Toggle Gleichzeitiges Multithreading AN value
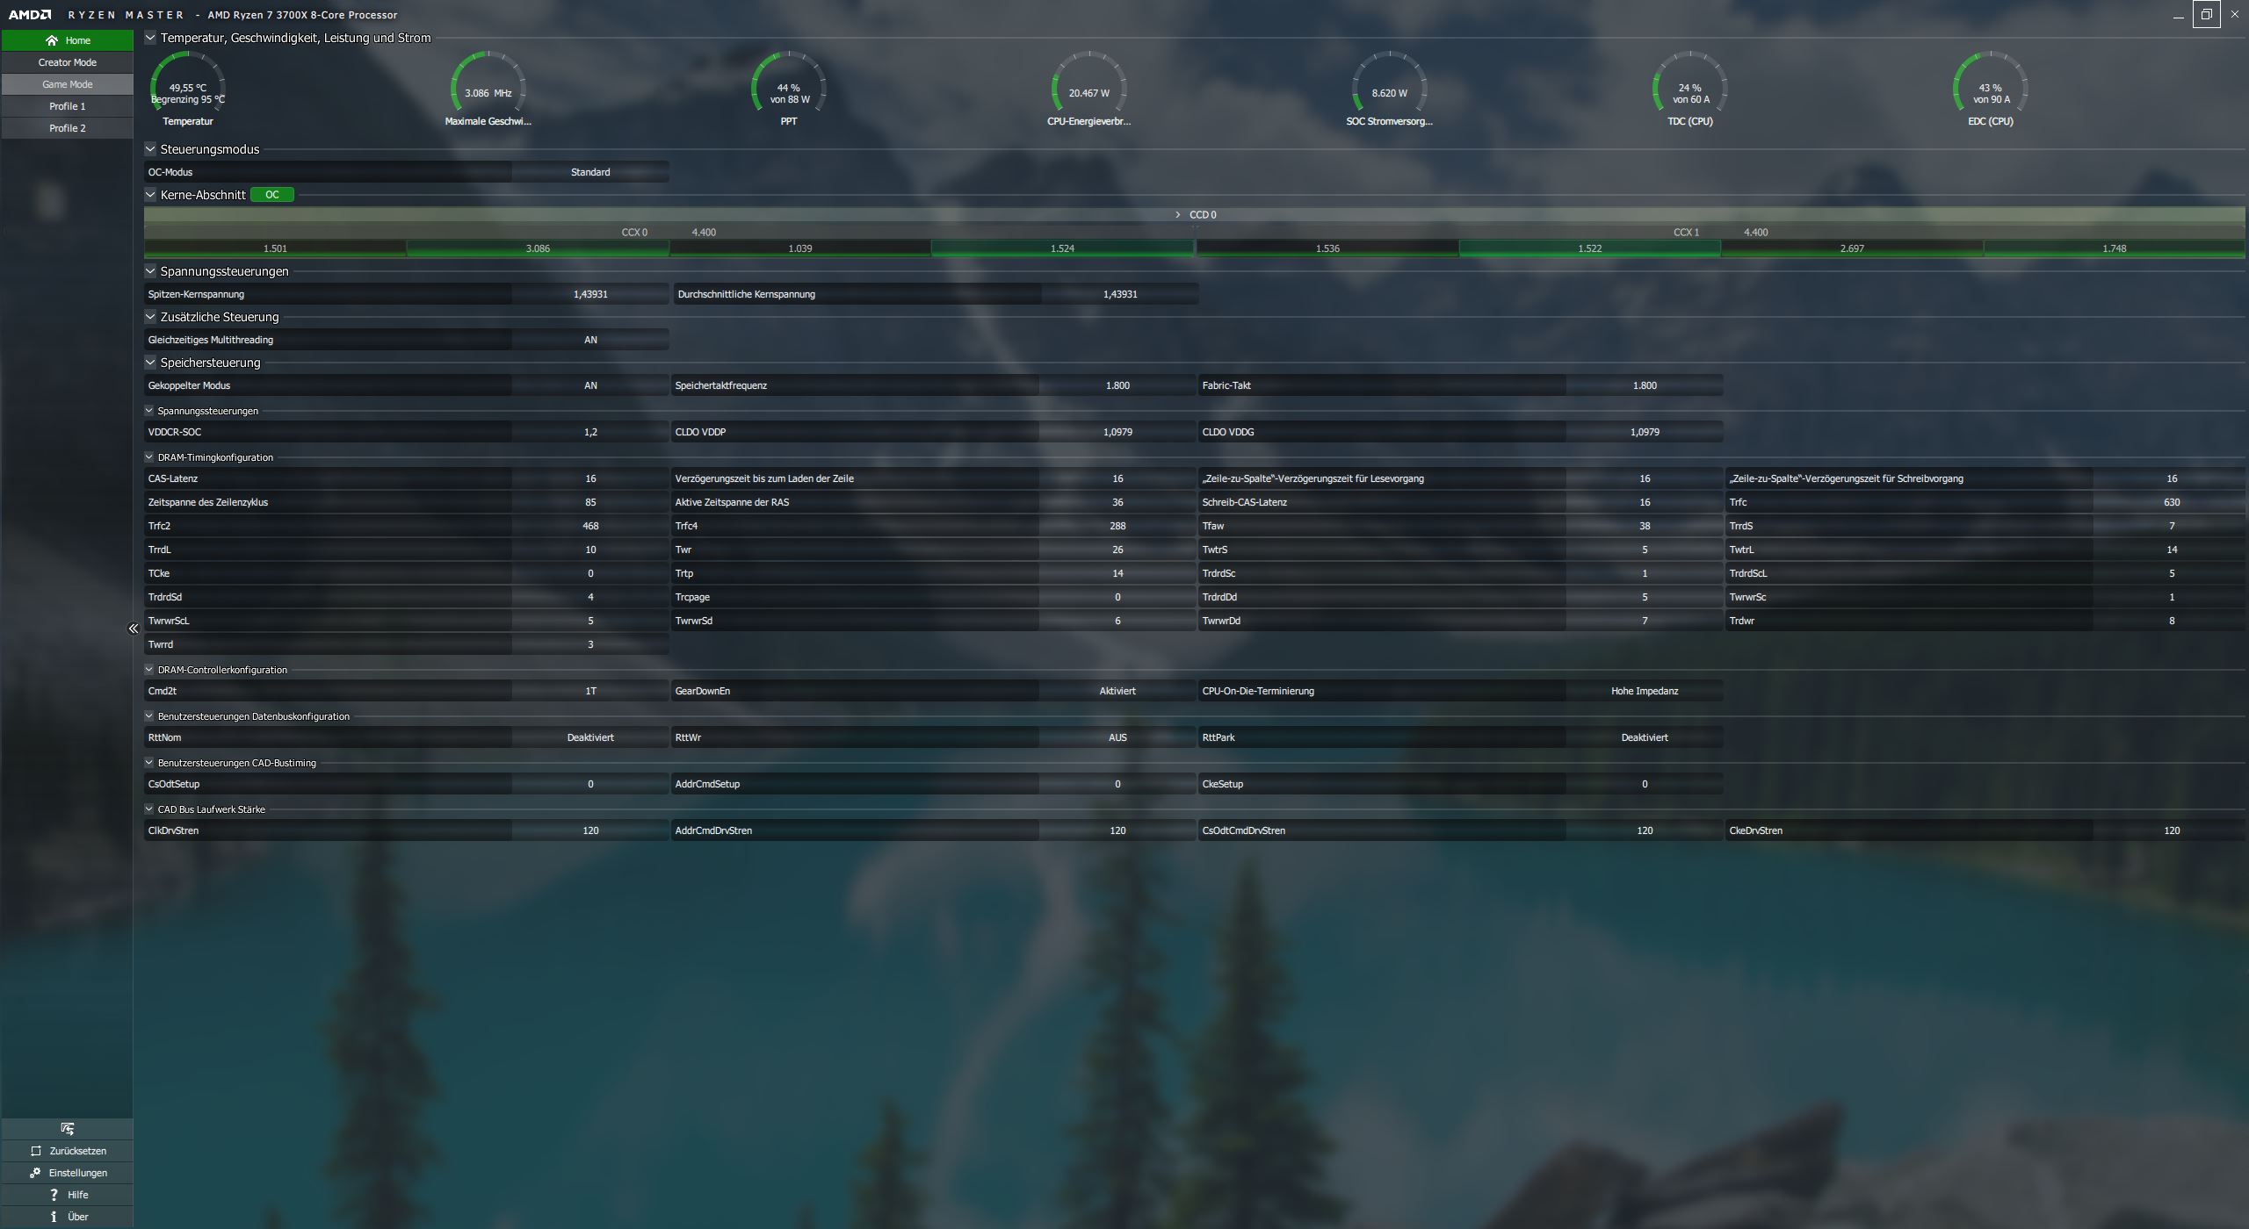The image size is (2249, 1229). coord(590,340)
